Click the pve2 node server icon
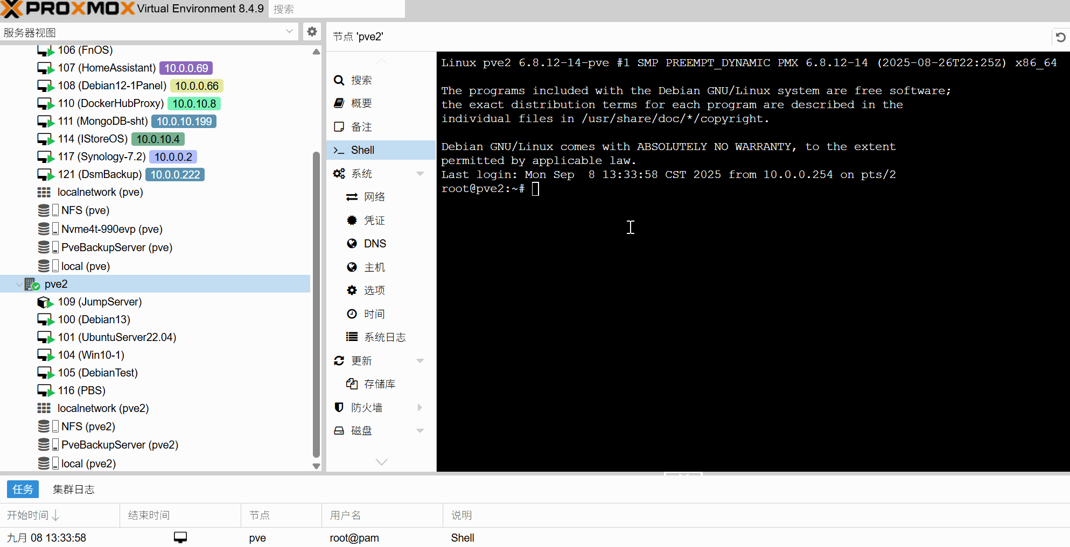This screenshot has height=547, width=1070. pos(32,284)
